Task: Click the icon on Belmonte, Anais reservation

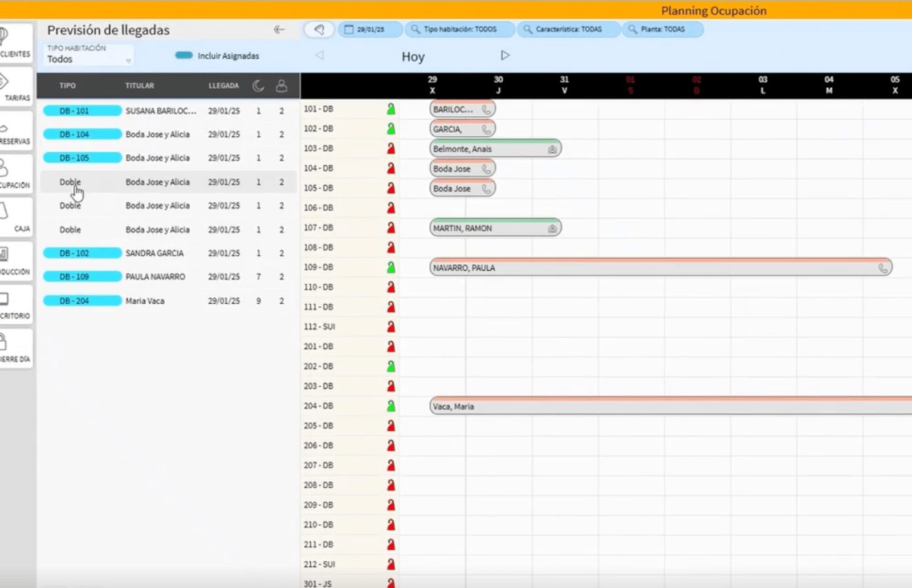Action: (x=552, y=149)
